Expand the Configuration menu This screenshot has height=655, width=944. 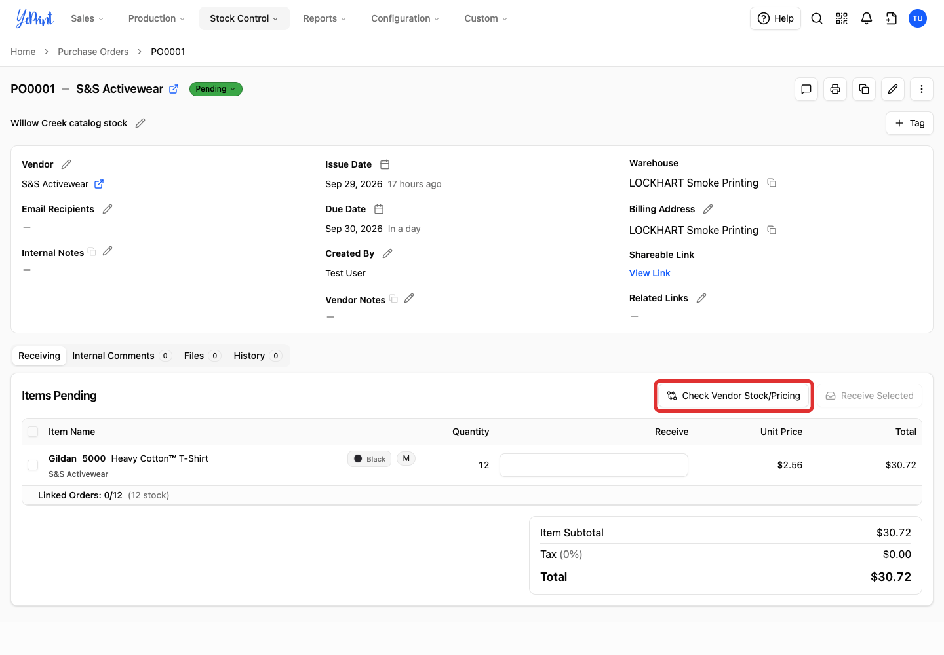(x=405, y=18)
